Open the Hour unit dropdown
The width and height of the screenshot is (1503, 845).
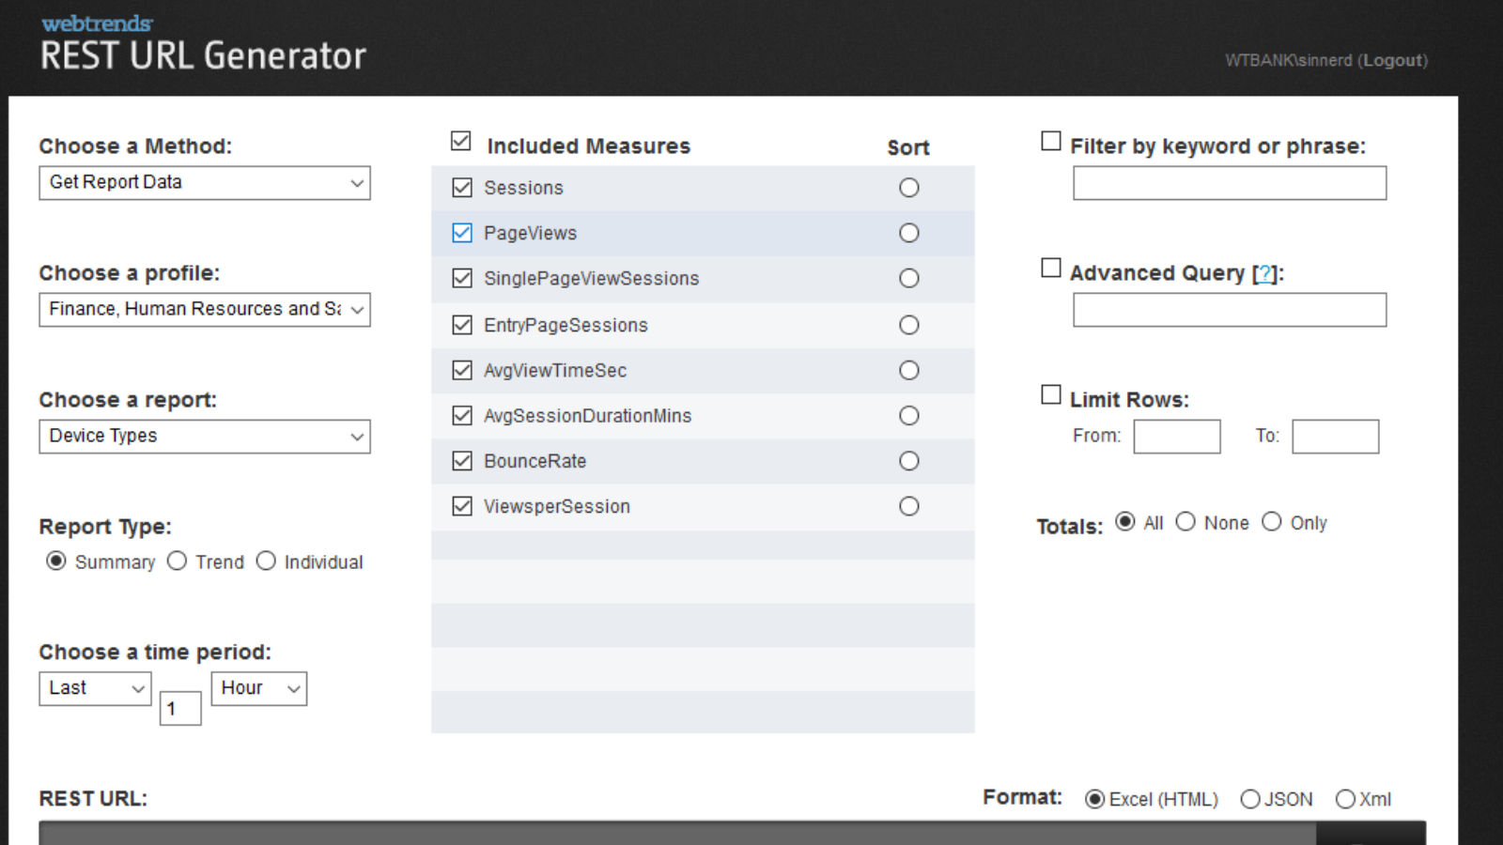(259, 688)
